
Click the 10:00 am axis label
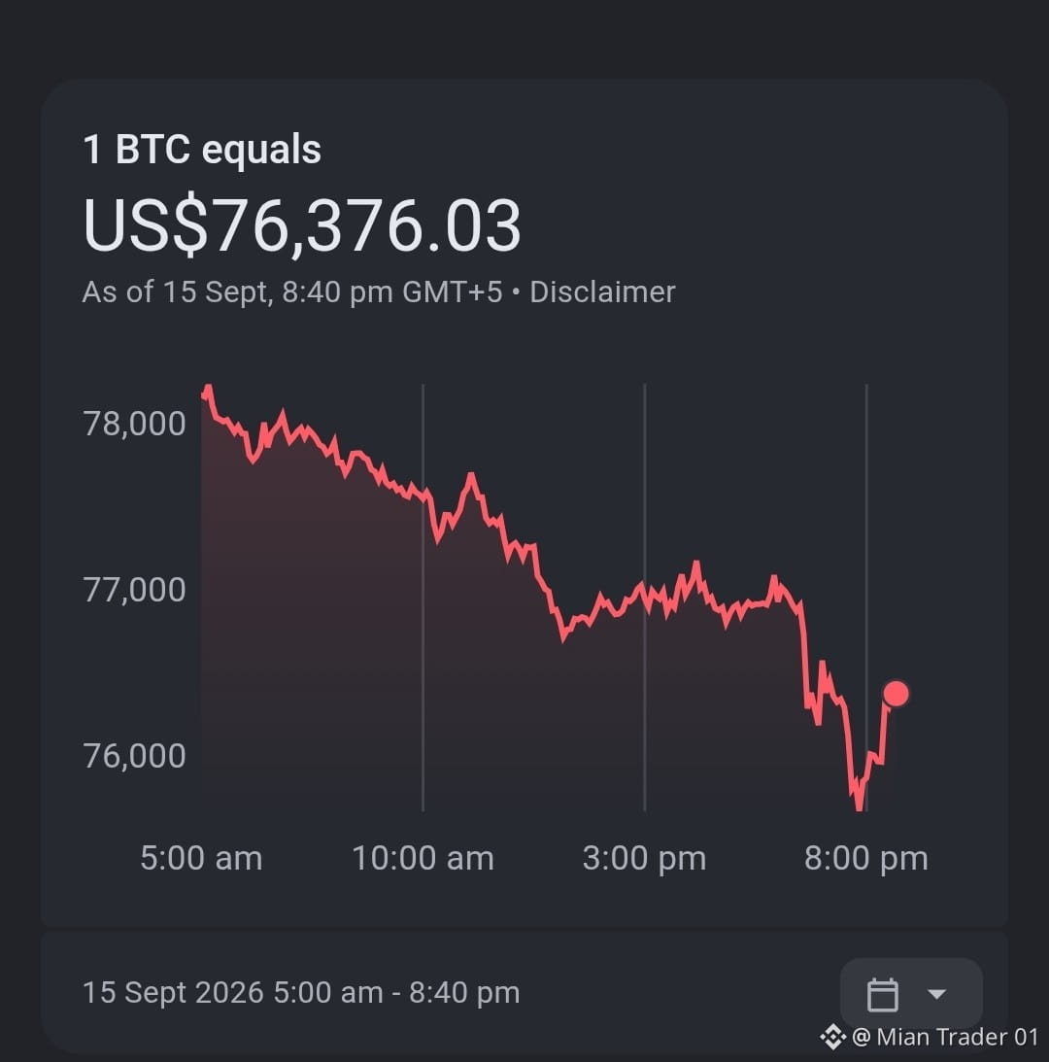(423, 858)
